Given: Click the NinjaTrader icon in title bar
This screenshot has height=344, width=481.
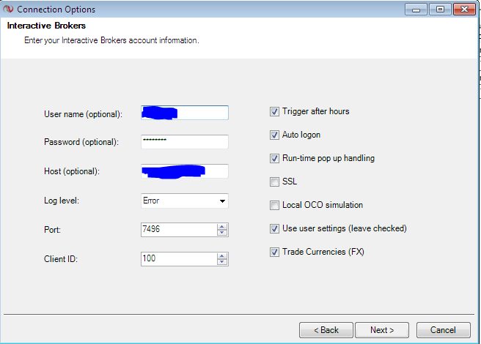Looking at the screenshot, I should pos(8,9).
